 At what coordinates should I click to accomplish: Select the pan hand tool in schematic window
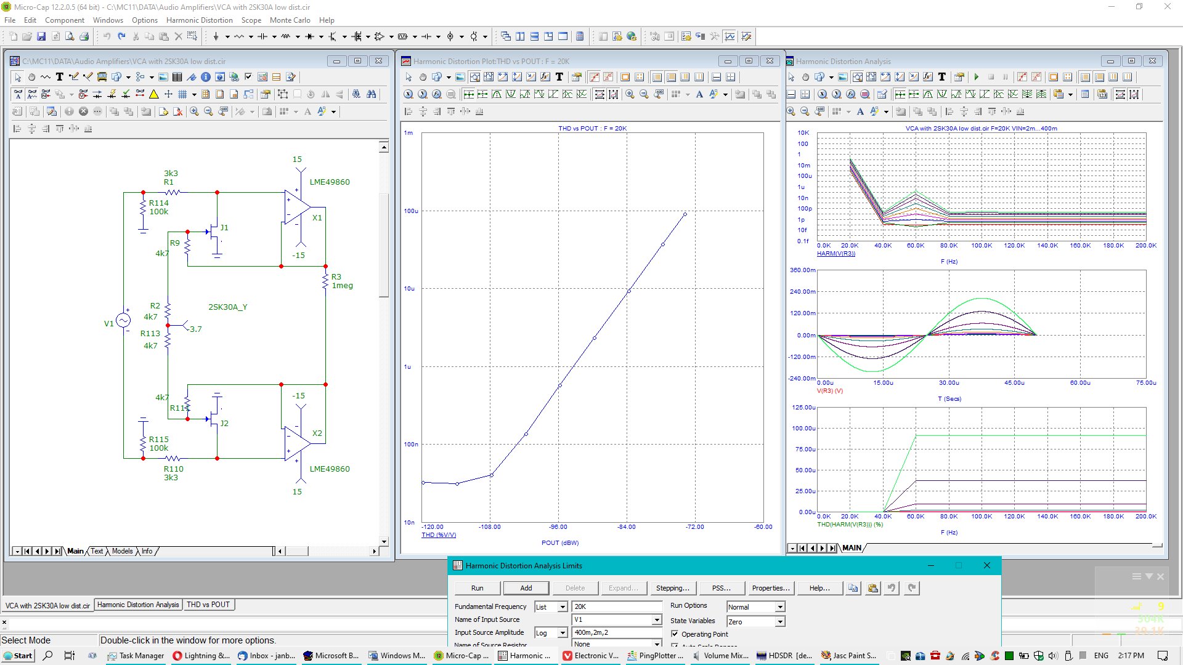pos(31,77)
